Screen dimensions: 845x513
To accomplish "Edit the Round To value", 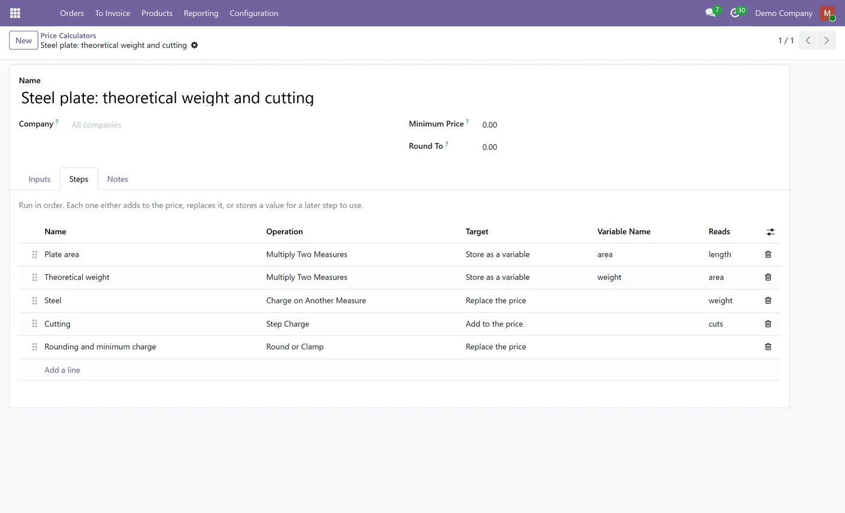I will pos(631,147).
